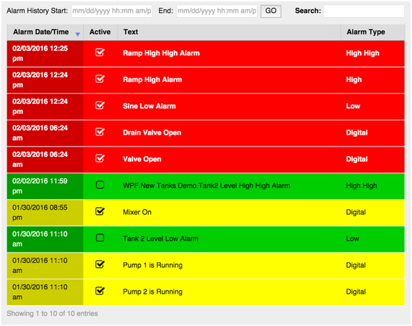Click date cell 02/03/2016 12:24 pm of Ramp High Alarm
The width and height of the screenshot is (412, 326).
(x=45, y=80)
